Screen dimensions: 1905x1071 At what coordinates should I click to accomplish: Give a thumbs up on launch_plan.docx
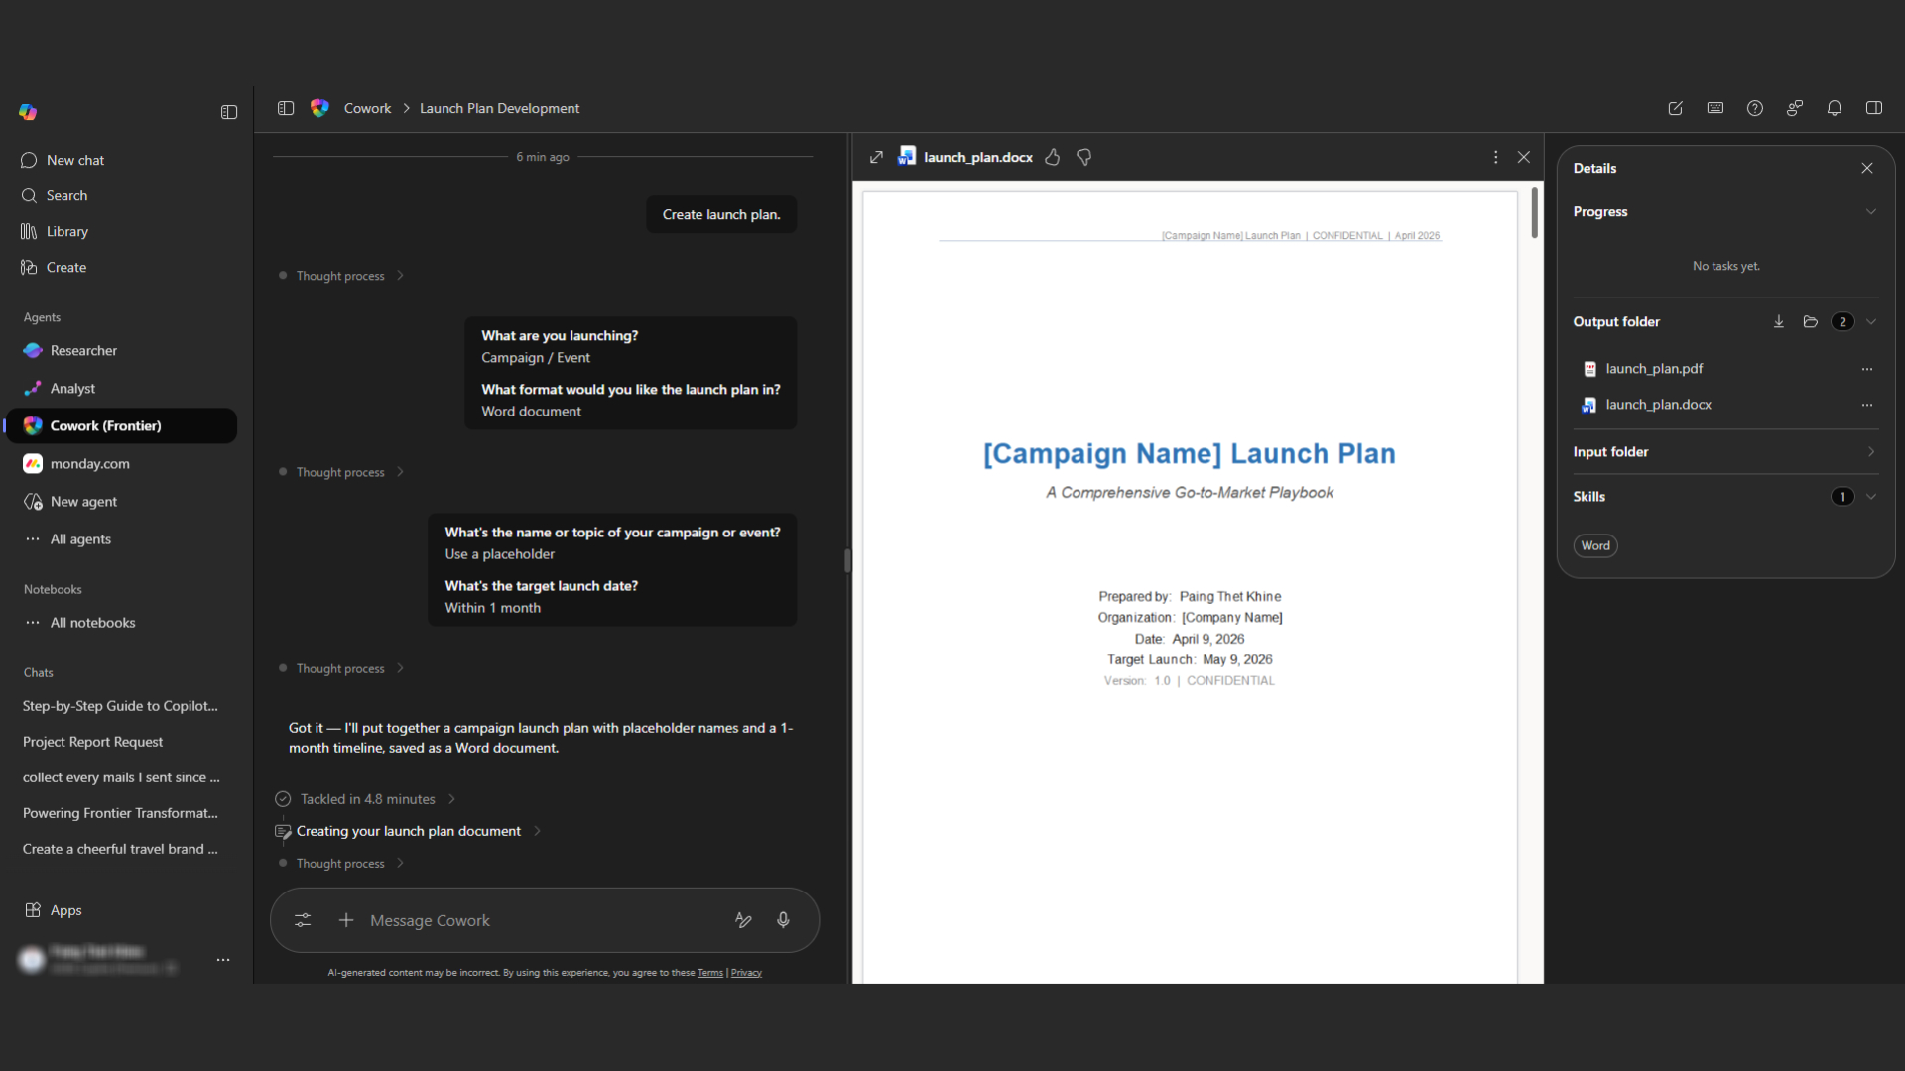(x=1052, y=157)
